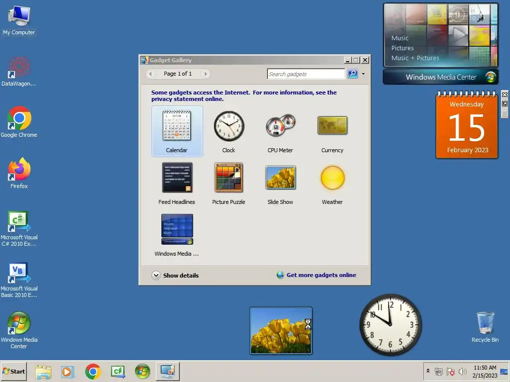Open file explorer from the taskbar
The width and height of the screenshot is (510, 382).
(43, 372)
